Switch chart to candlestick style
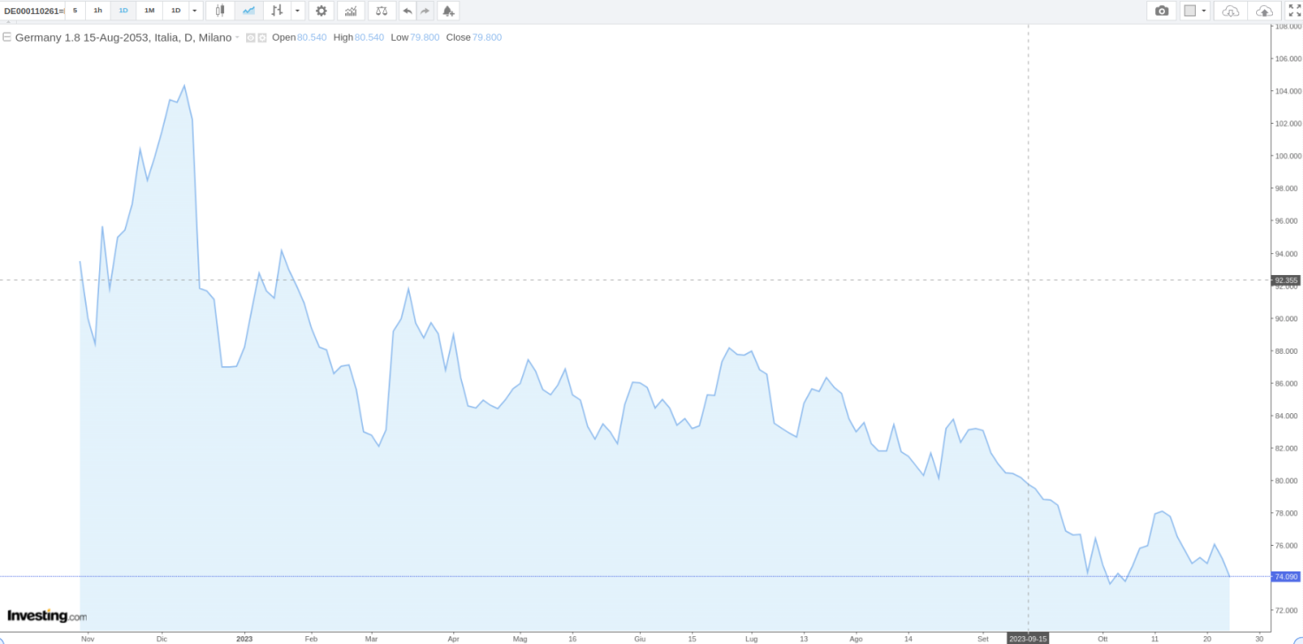 (x=220, y=11)
